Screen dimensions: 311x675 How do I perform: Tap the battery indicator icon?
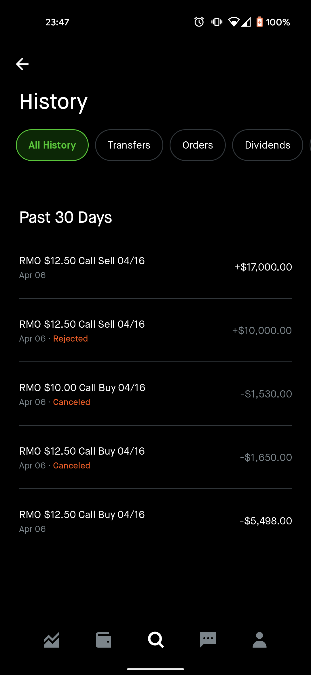[259, 22]
